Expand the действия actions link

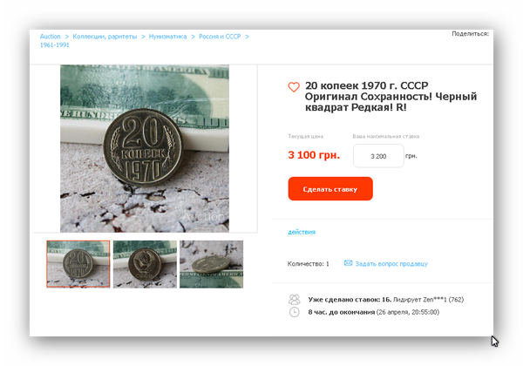pyautogui.click(x=302, y=232)
